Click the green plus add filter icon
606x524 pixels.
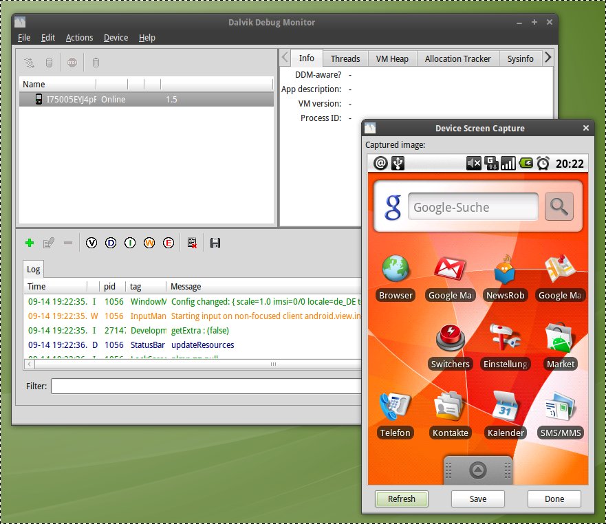[30, 243]
